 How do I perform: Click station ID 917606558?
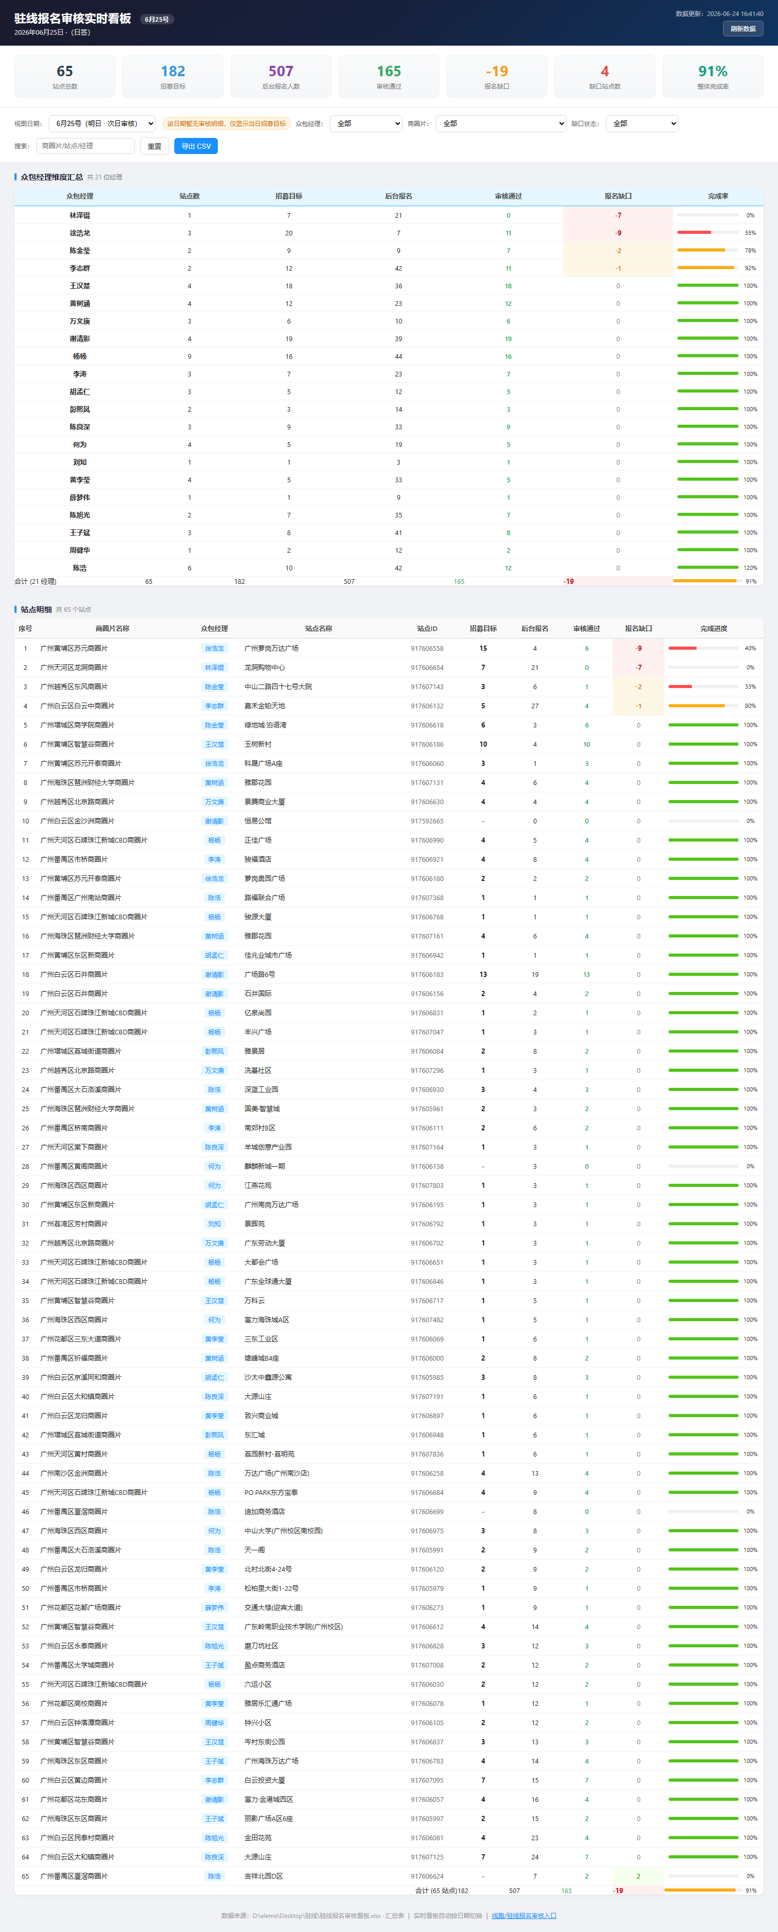point(427,648)
